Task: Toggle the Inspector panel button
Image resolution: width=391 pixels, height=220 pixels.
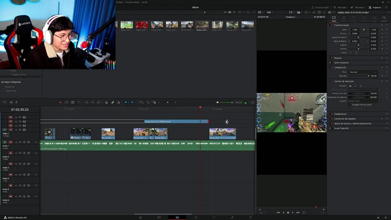Action: click(x=375, y=7)
